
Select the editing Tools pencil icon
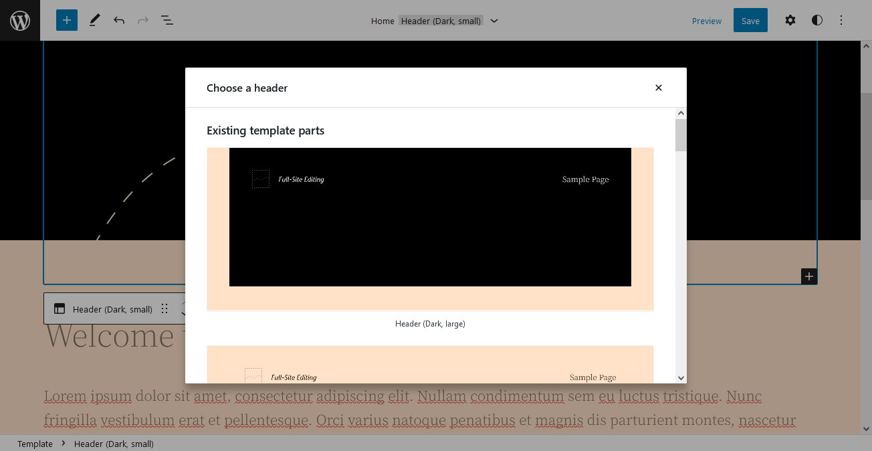pyautogui.click(x=94, y=20)
